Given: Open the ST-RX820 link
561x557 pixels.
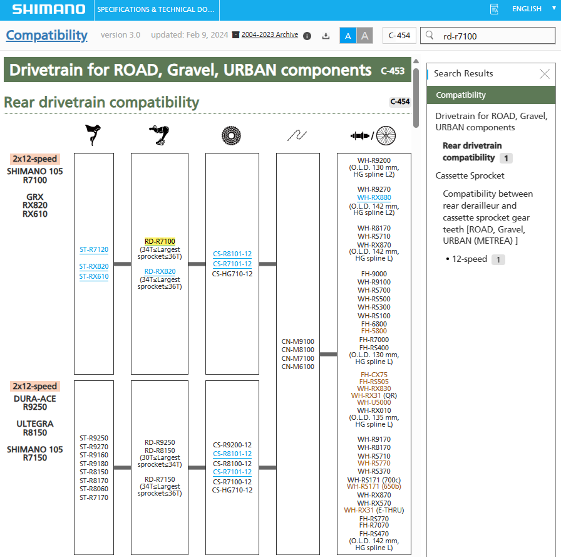Looking at the screenshot, I should coord(94,266).
